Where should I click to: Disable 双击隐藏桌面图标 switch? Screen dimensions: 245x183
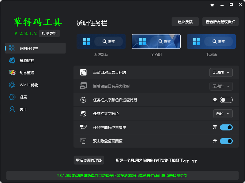pyautogui.click(x=226, y=141)
